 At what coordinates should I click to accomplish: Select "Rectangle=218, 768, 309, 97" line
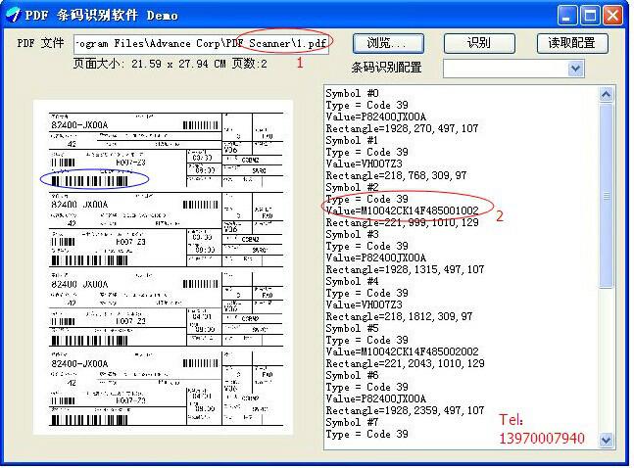click(x=396, y=175)
